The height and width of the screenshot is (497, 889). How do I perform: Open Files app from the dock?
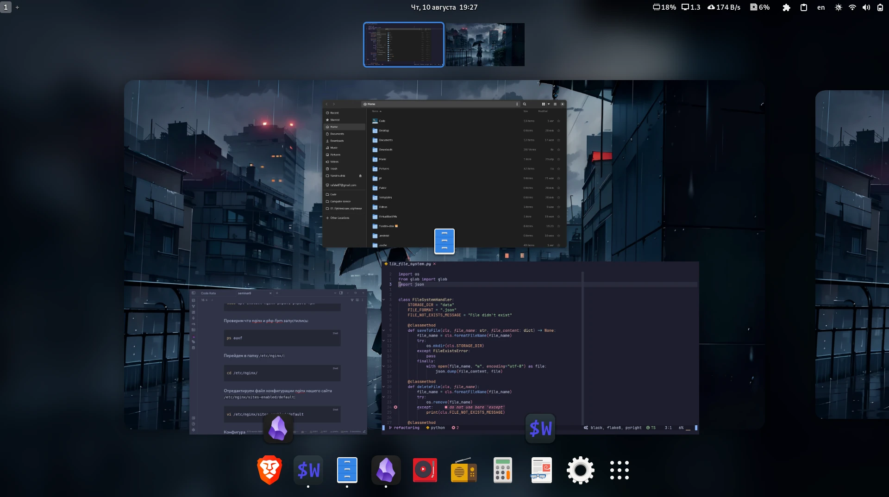coord(347,470)
